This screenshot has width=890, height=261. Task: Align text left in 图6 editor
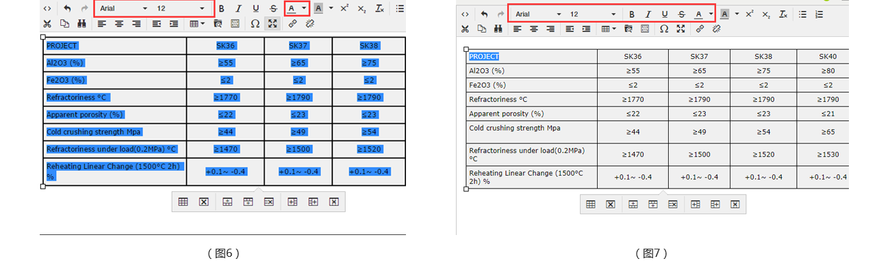[102, 24]
